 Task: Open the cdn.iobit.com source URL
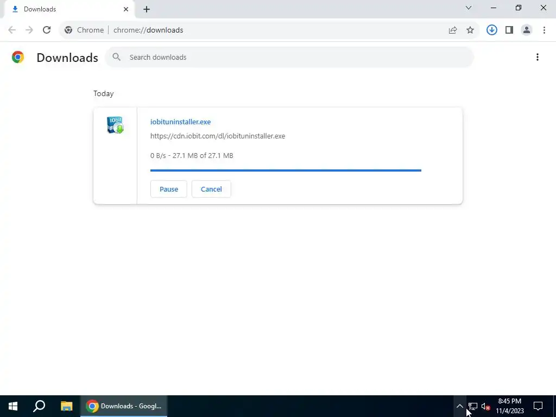point(218,136)
